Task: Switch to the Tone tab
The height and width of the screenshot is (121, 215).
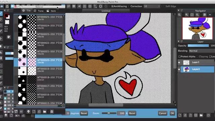Action: (39, 11)
